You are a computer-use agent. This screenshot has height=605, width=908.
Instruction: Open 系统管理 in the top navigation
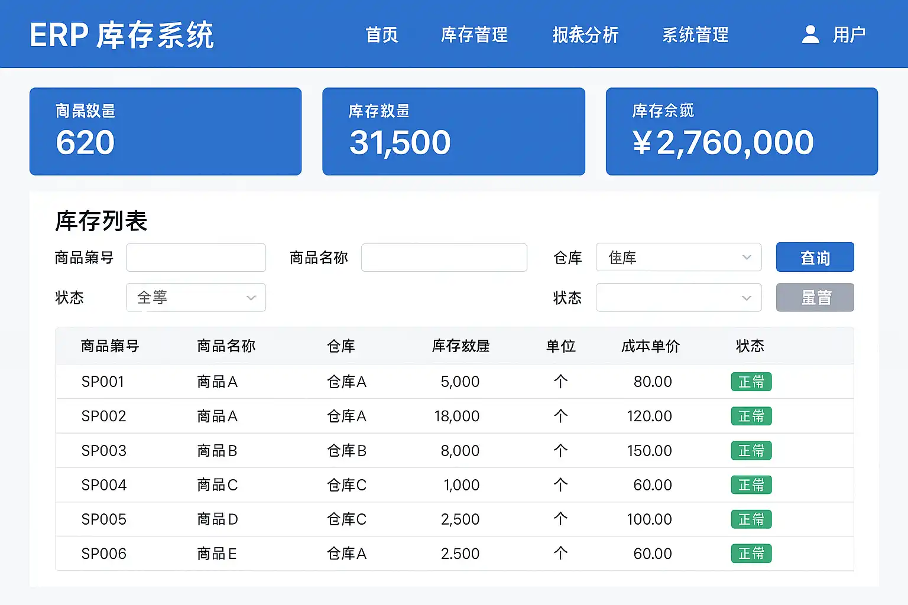pyautogui.click(x=695, y=35)
